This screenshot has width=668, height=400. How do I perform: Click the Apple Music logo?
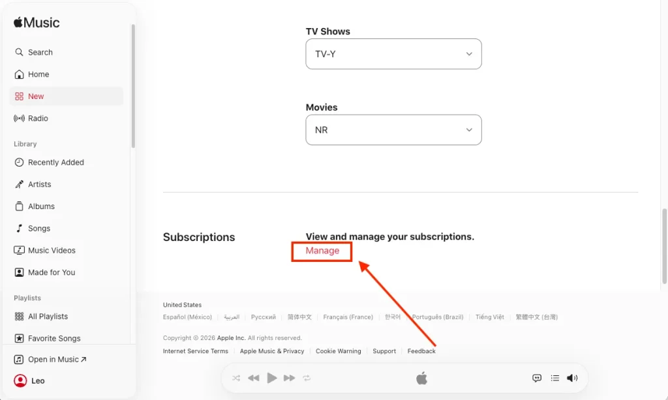click(x=37, y=22)
